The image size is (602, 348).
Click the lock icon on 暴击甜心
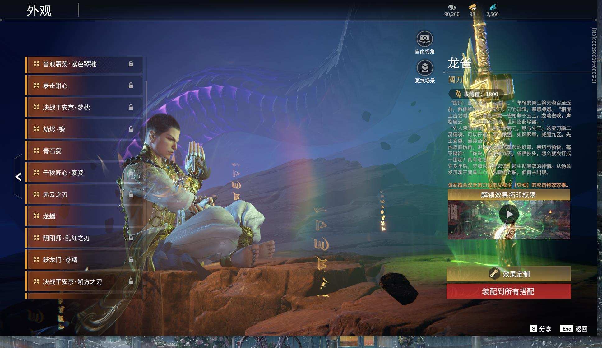tap(131, 86)
